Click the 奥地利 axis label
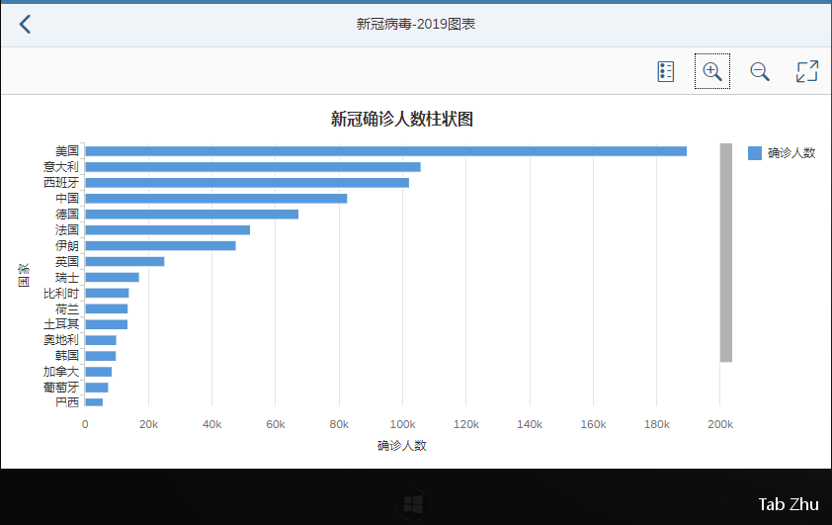The width and height of the screenshot is (832, 525). point(61,340)
